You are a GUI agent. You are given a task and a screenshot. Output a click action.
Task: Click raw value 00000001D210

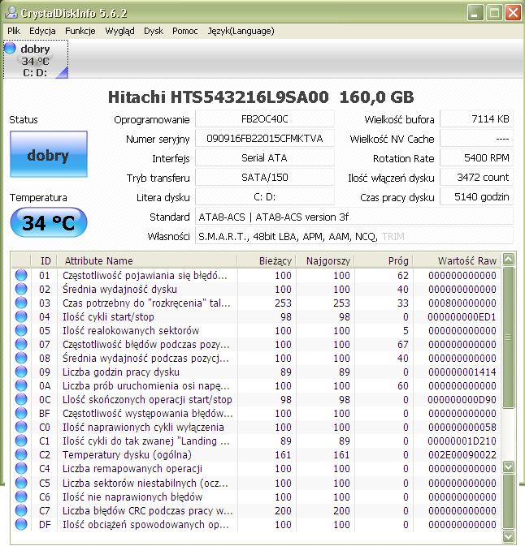pos(462,441)
